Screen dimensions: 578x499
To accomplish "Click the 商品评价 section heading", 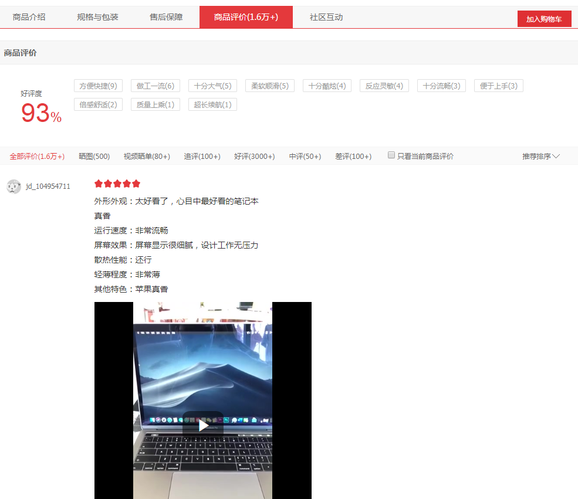I will click(21, 53).
